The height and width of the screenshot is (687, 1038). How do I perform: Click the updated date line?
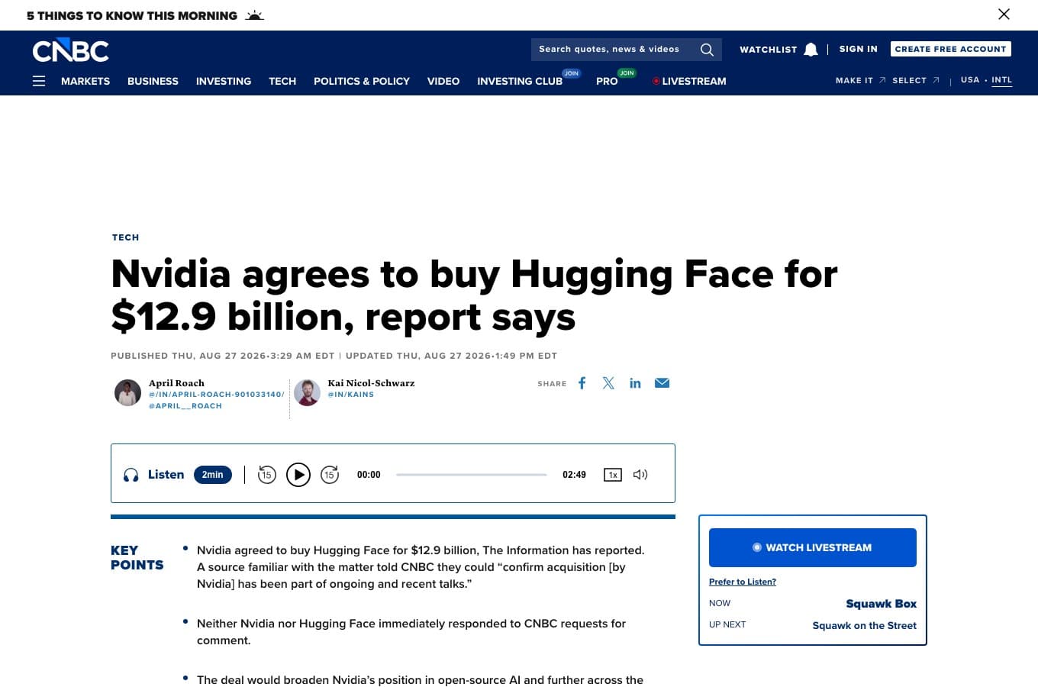pyautogui.click(x=451, y=356)
